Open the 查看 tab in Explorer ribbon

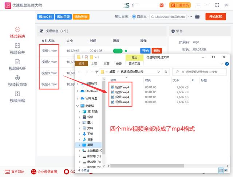pos(119,64)
